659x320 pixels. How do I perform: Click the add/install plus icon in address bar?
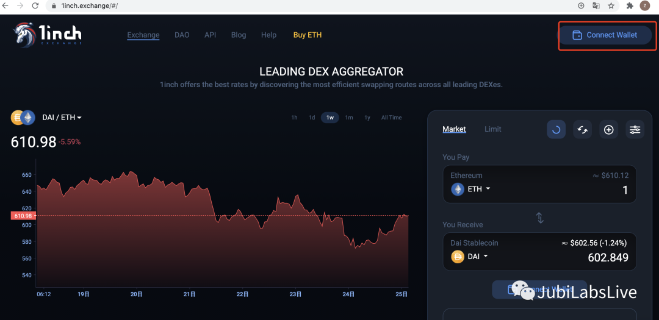[582, 5]
